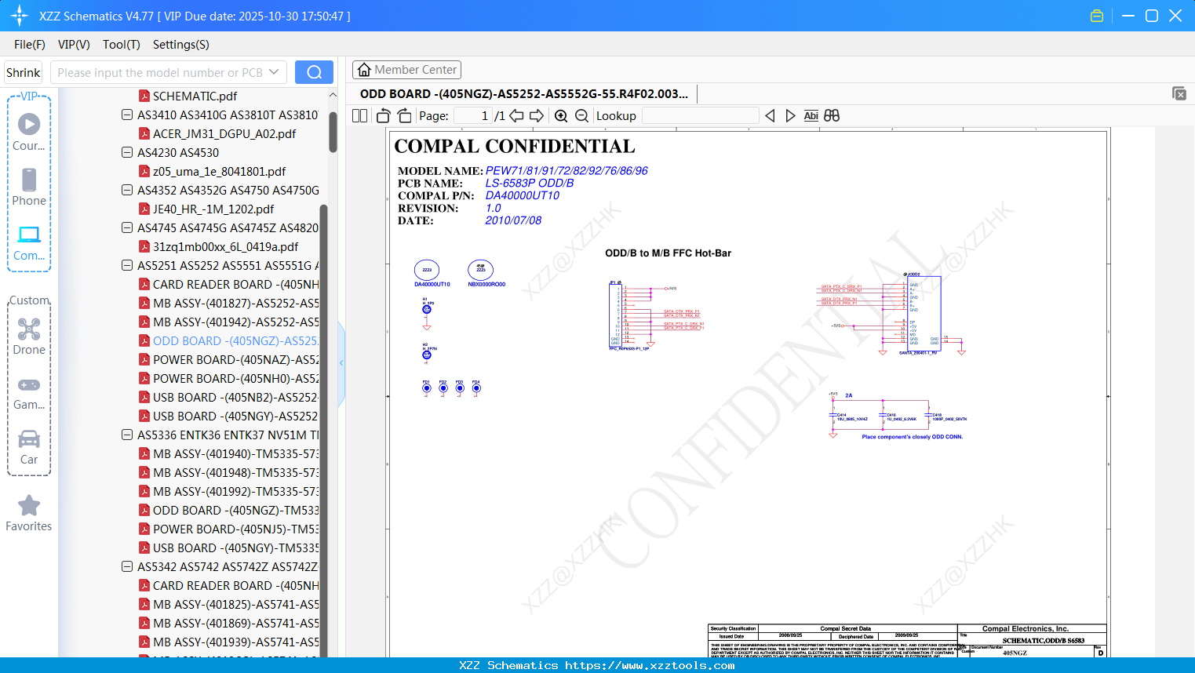Open the model number dropdown arrow
Image resolution: width=1195 pixels, height=673 pixels.
[274, 72]
